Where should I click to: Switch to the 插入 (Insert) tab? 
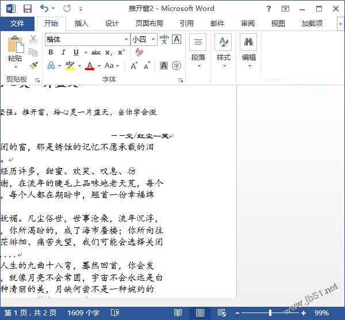coord(82,24)
